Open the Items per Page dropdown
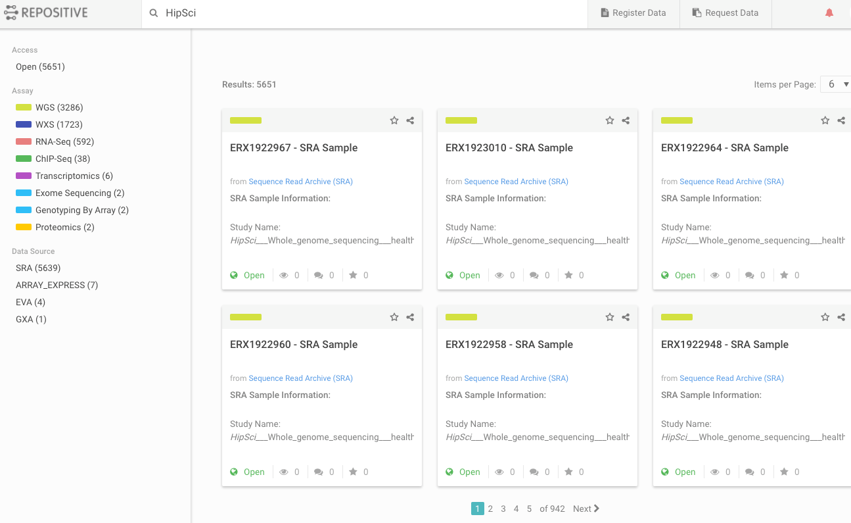 [836, 84]
